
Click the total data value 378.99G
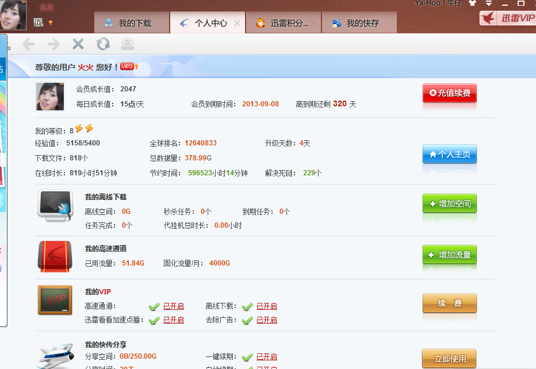tap(198, 158)
